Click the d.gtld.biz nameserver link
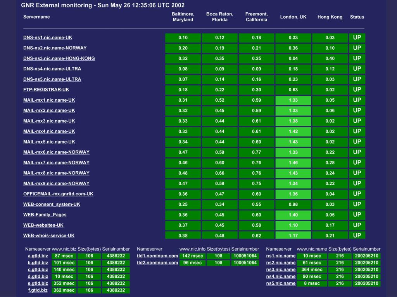The image size is (397, 297). pyautogui.click(x=38, y=277)
